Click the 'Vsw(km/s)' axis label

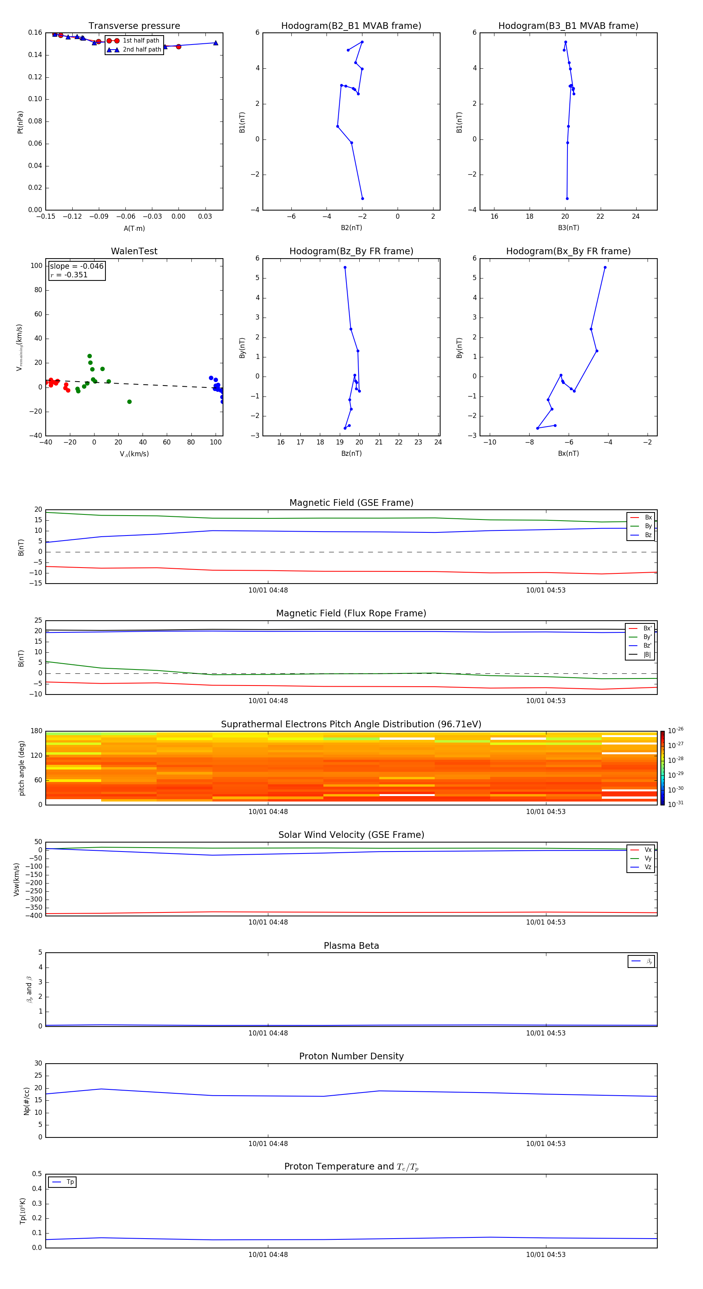[16, 879]
